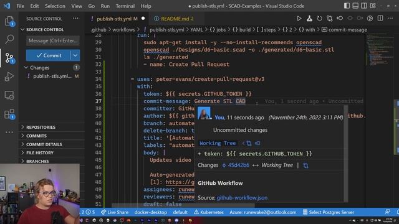Open the https link on line 48

click(180, 182)
